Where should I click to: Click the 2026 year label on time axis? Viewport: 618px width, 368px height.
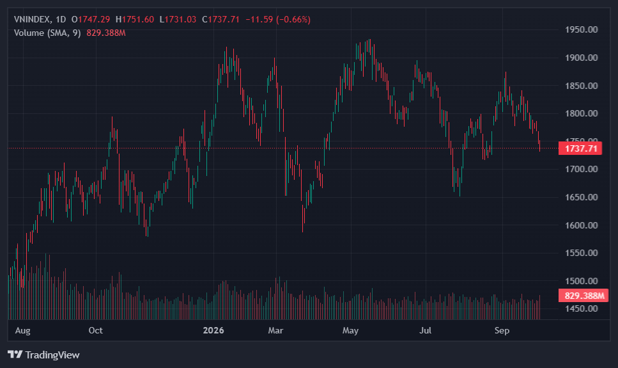coord(213,330)
